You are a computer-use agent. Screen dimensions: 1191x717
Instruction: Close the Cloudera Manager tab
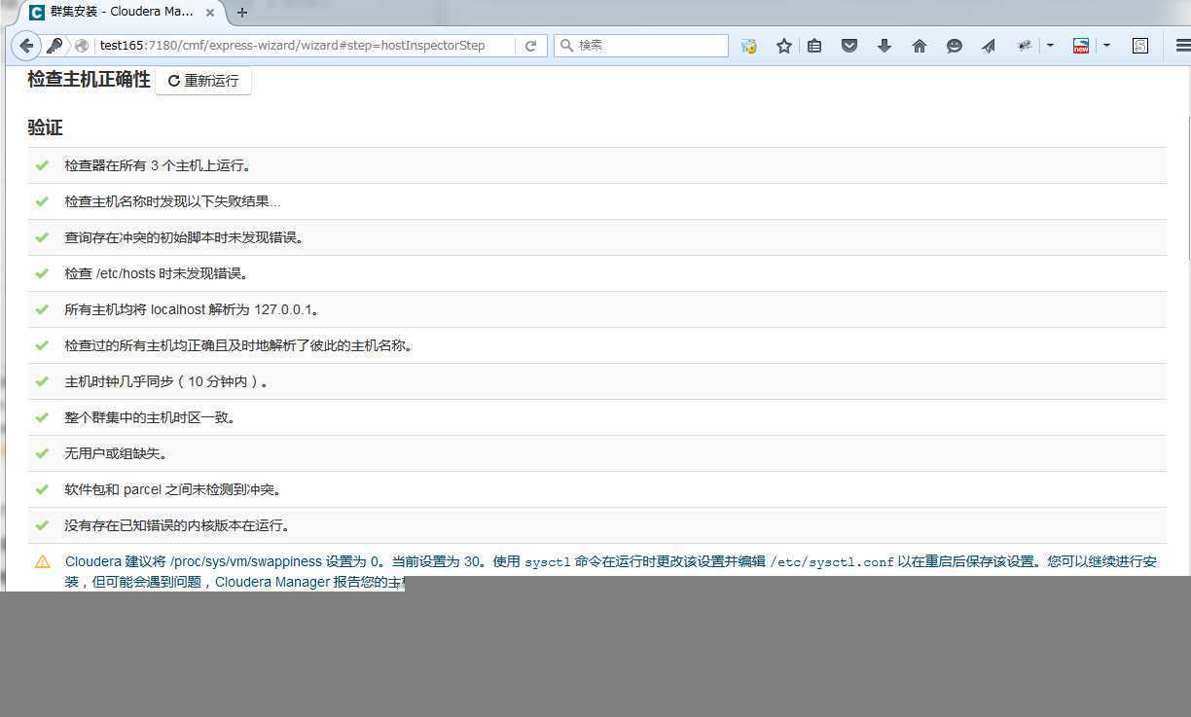209,13
